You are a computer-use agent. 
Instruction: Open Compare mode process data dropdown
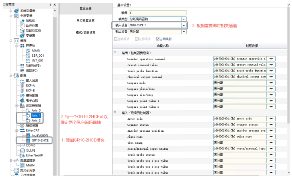271,83
